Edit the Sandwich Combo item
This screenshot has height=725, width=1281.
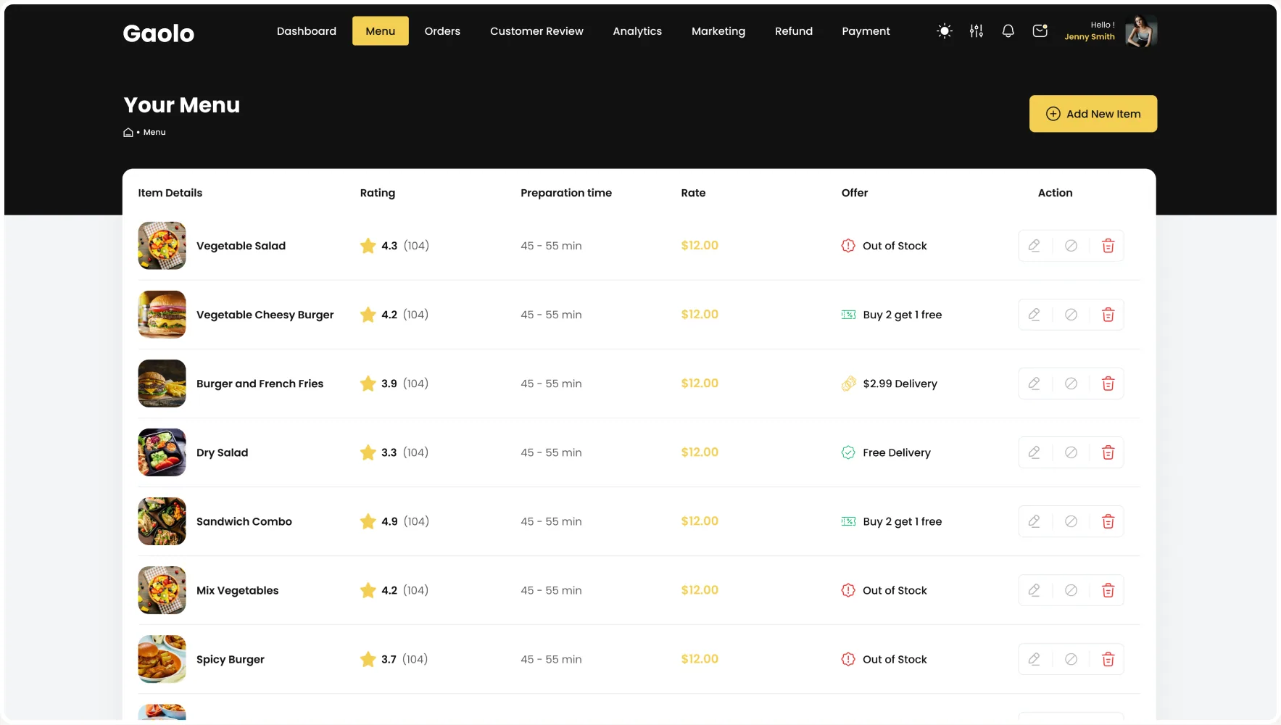[x=1035, y=521]
